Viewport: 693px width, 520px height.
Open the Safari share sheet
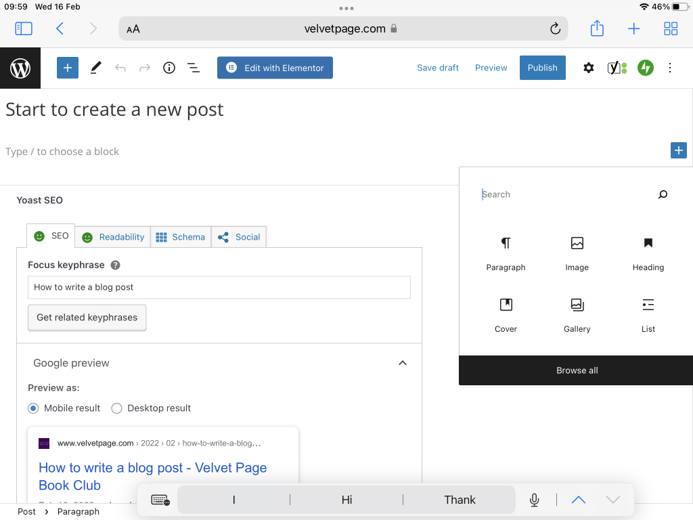[x=597, y=28]
